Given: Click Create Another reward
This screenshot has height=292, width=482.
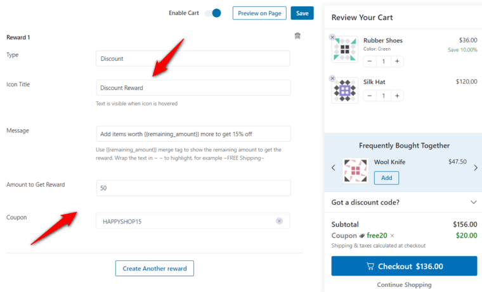Looking at the screenshot, I should (155, 269).
